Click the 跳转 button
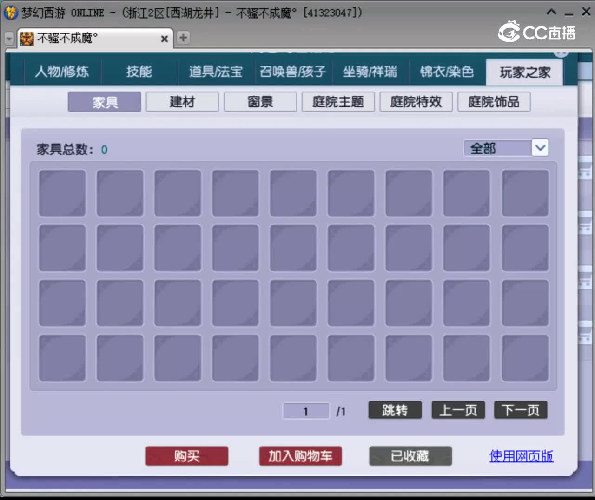The height and width of the screenshot is (500, 595). [395, 410]
